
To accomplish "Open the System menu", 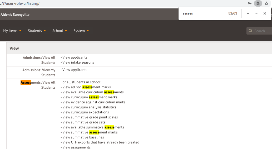I will click(81, 31).
